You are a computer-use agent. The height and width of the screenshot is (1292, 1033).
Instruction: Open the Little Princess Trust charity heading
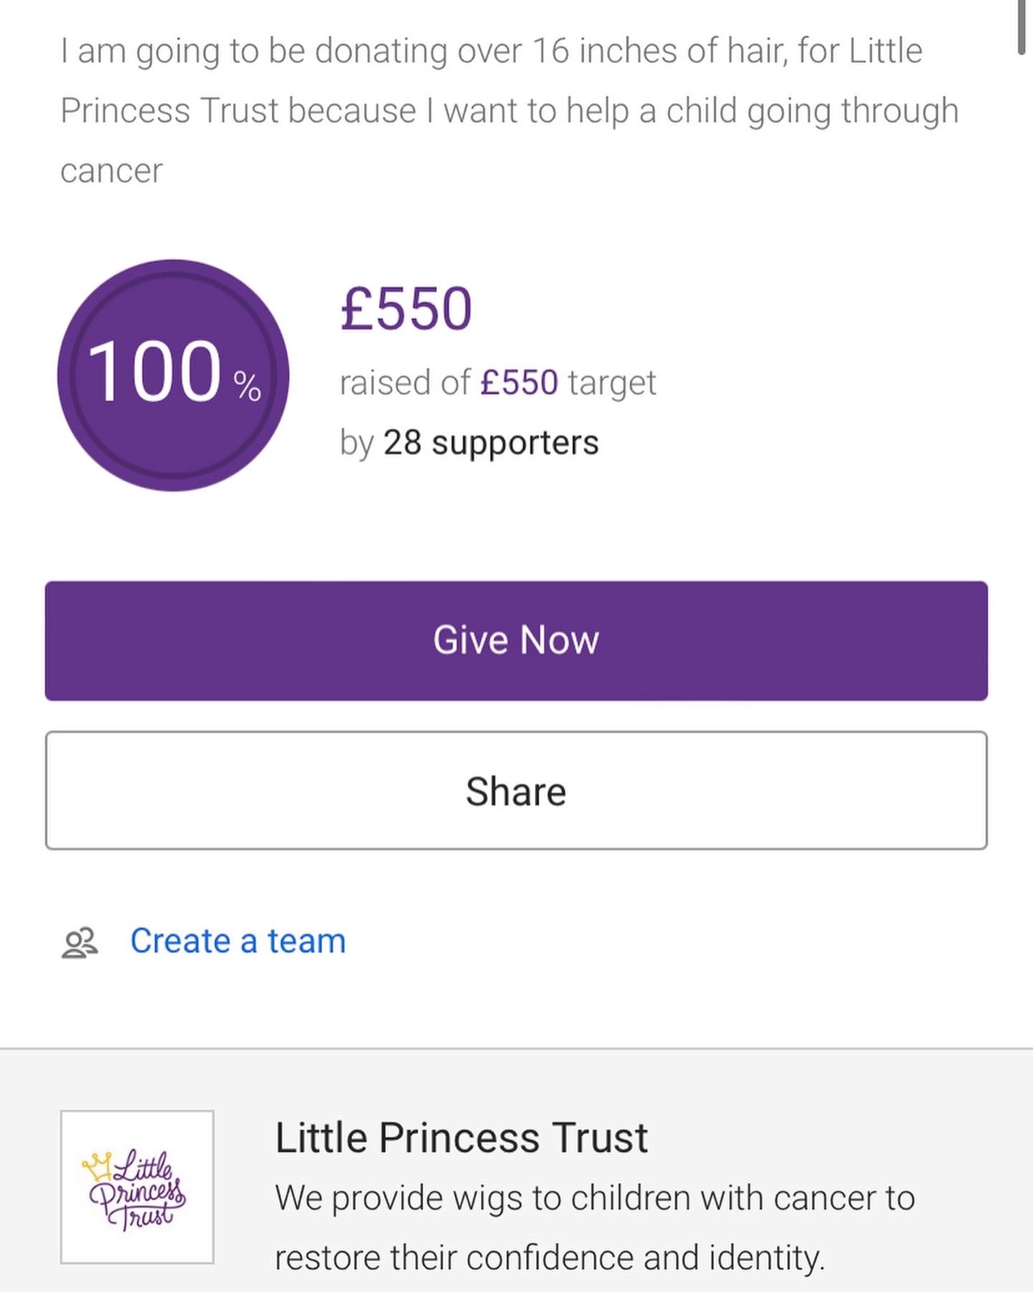pyautogui.click(x=461, y=1138)
